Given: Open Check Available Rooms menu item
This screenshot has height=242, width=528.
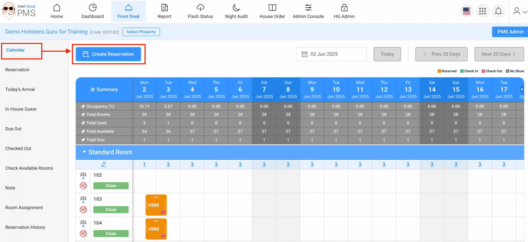Looking at the screenshot, I should [x=29, y=168].
